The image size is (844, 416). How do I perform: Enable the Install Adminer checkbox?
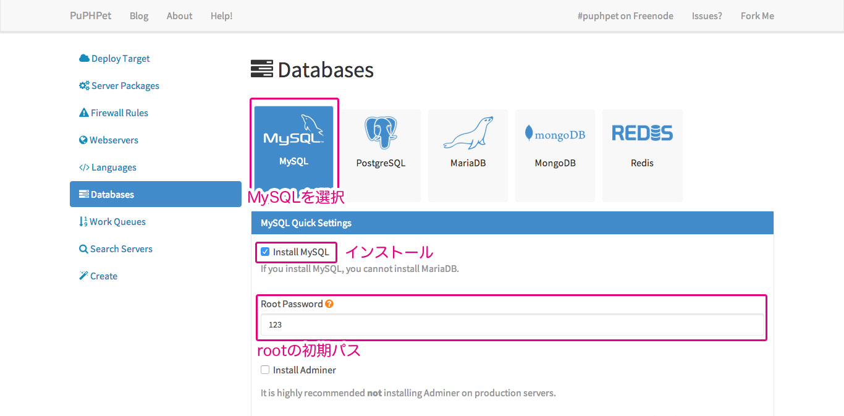pyautogui.click(x=265, y=370)
